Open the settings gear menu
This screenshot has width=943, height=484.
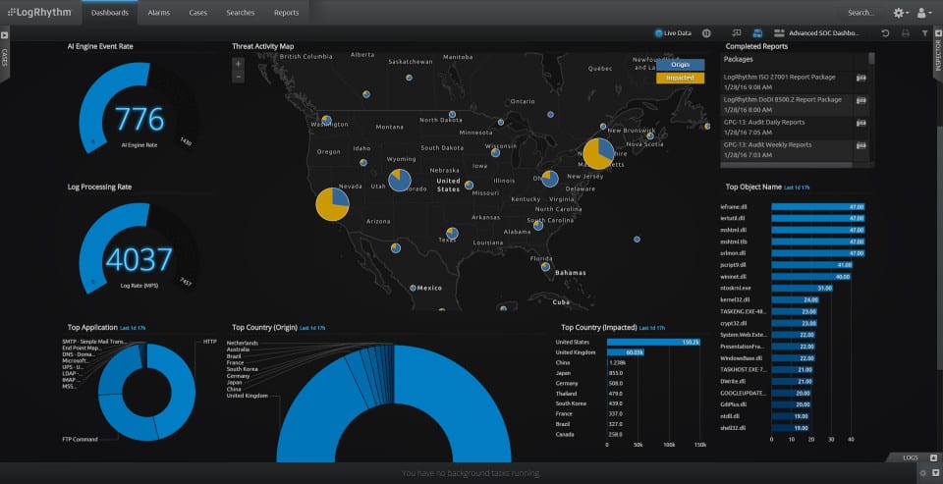point(901,13)
